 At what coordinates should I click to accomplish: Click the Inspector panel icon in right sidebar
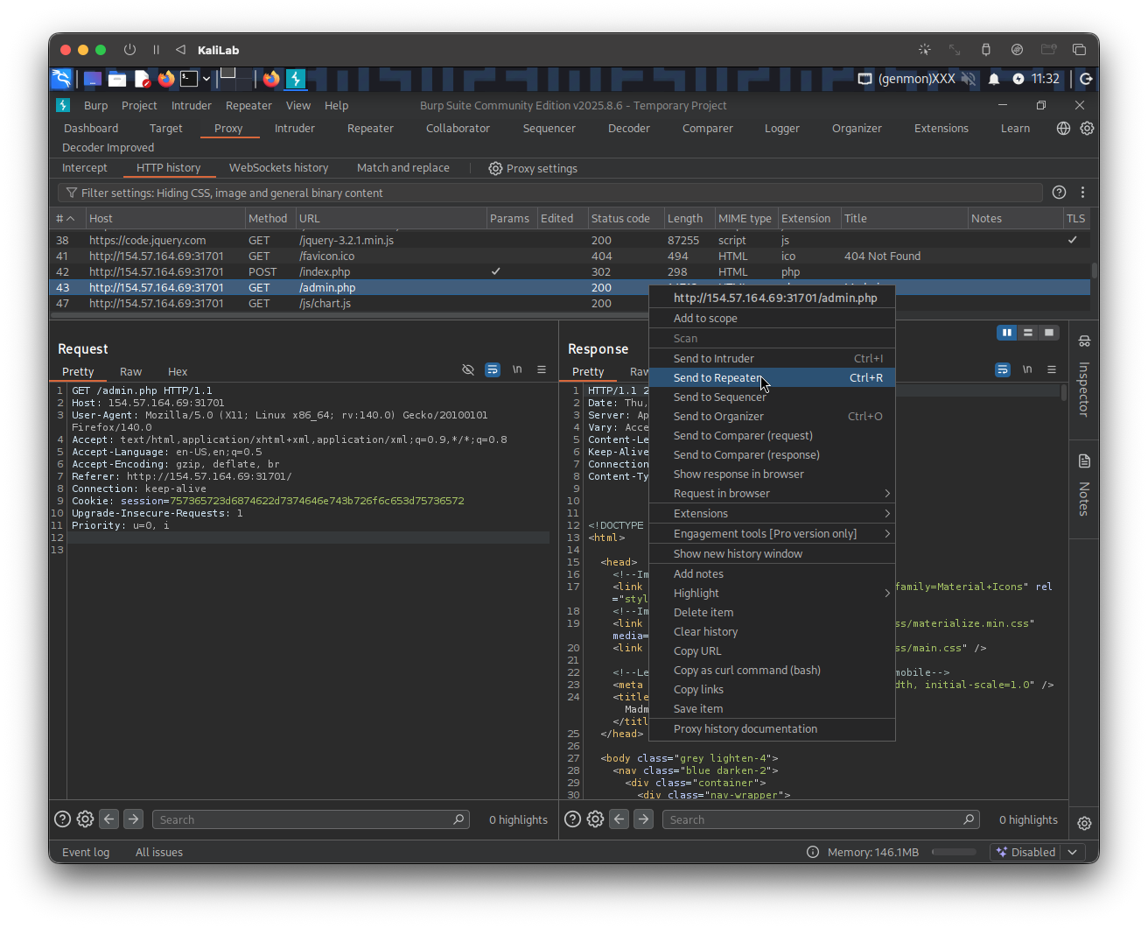click(1084, 341)
